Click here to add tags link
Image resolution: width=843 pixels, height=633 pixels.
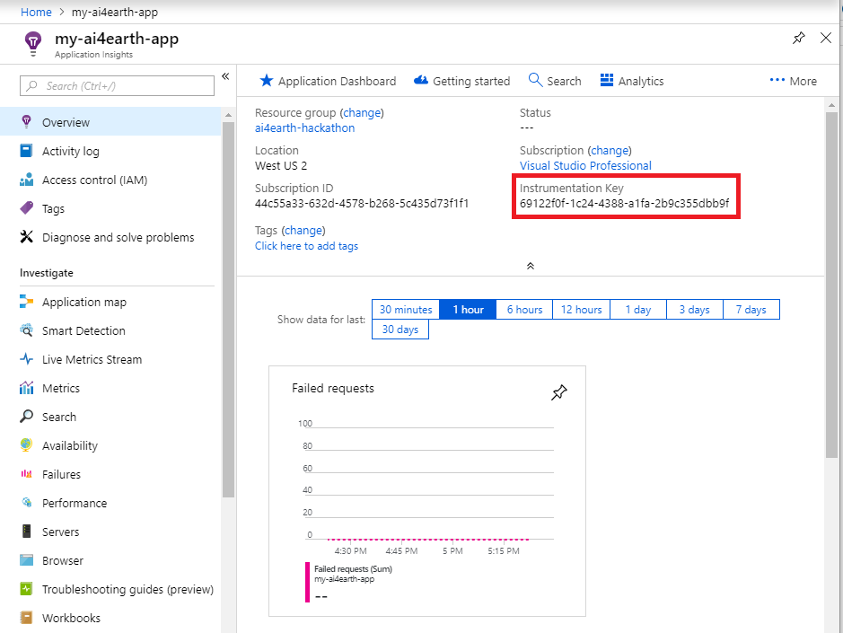tap(306, 246)
